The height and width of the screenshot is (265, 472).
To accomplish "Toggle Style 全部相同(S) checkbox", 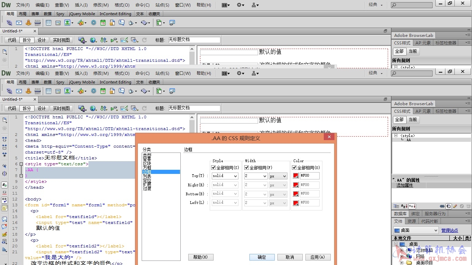I will (x=214, y=168).
